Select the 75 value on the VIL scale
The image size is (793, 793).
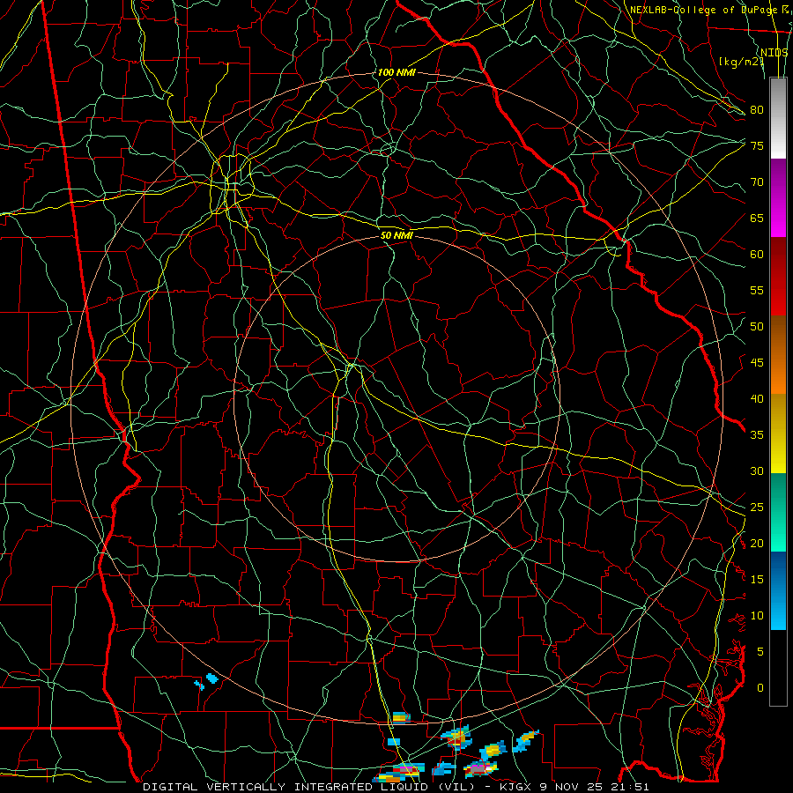[757, 145]
